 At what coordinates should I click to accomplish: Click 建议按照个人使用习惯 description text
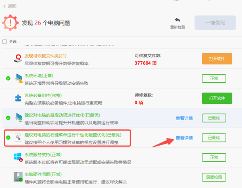tap(71, 142)
